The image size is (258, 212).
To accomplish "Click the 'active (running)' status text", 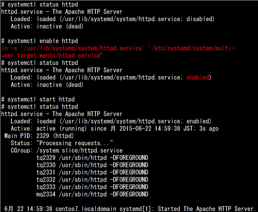I will pos(61,129).
